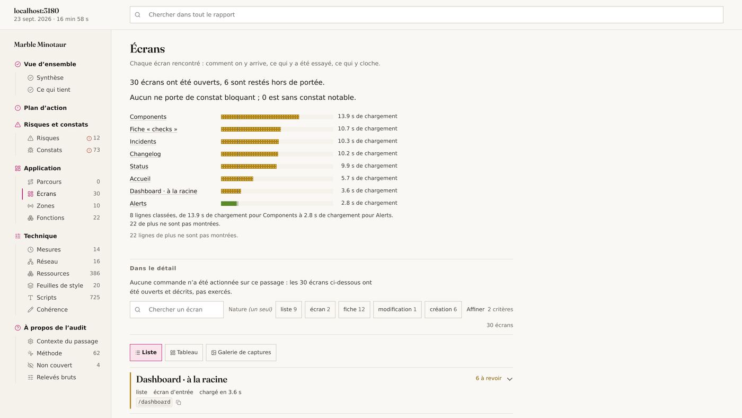
Task: Click the warning triangle icon beside Risques et constats
Action: [x=17, y=125]
